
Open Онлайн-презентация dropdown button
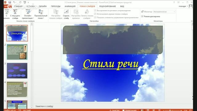28,14
